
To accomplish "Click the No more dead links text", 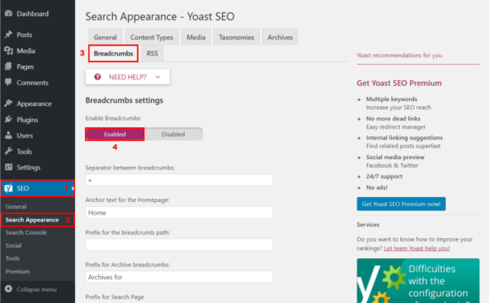I will 393,119.
